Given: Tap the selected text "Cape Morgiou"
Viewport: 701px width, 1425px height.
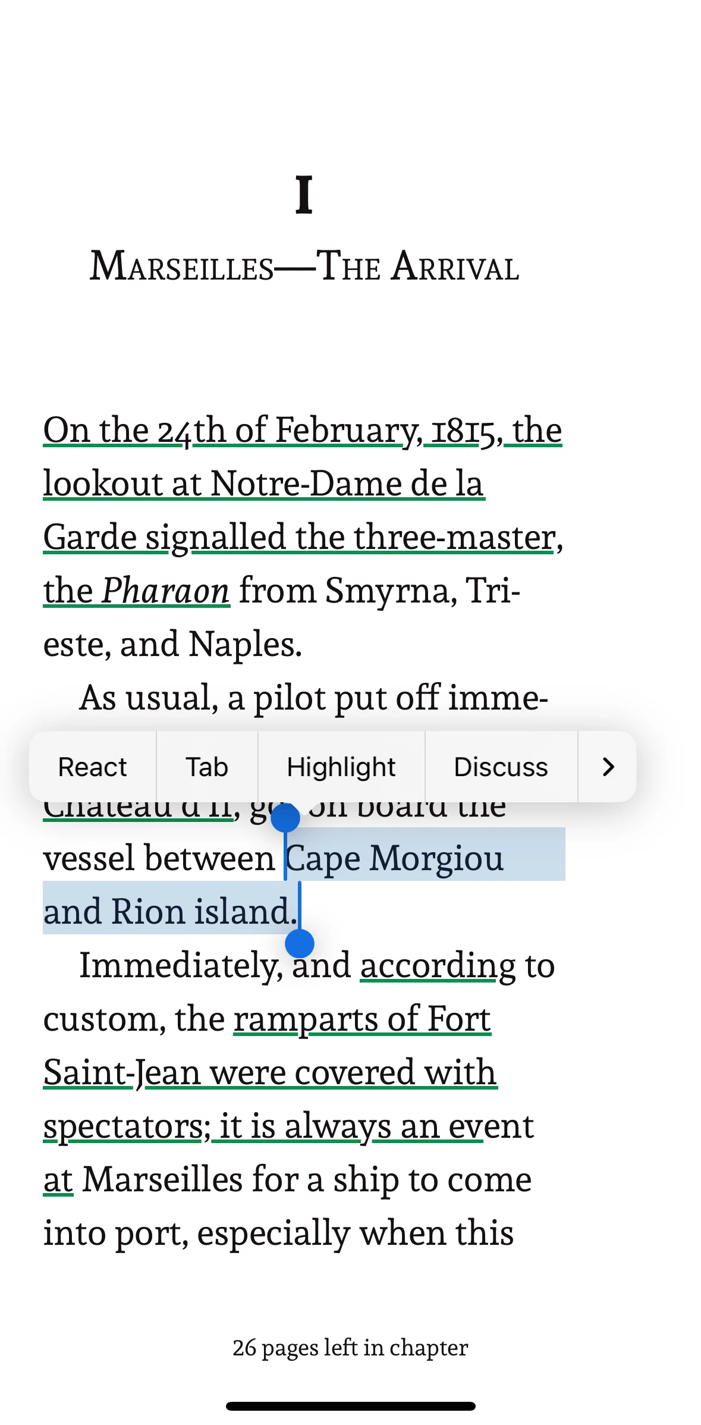Looking at the screenshot, I should [x=395, y=859].
